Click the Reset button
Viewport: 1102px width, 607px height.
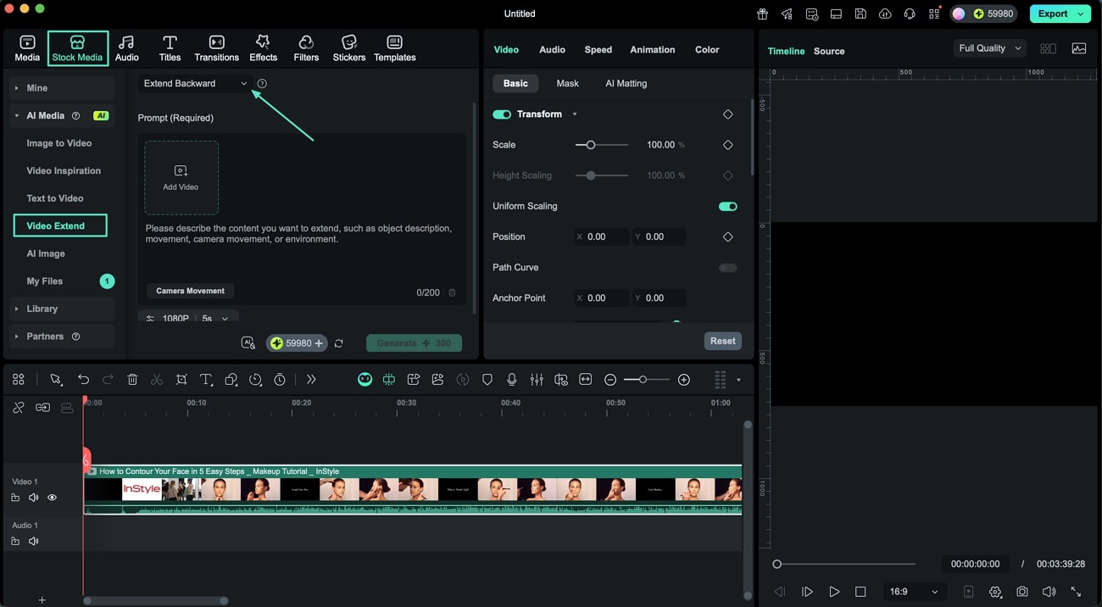click(x=722, y=341)
